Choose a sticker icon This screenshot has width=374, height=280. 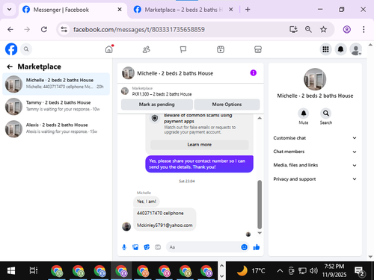(147, 247)
